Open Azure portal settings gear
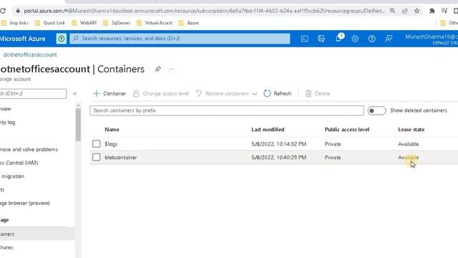Viewport: 458px width, 258px height. 355,39
